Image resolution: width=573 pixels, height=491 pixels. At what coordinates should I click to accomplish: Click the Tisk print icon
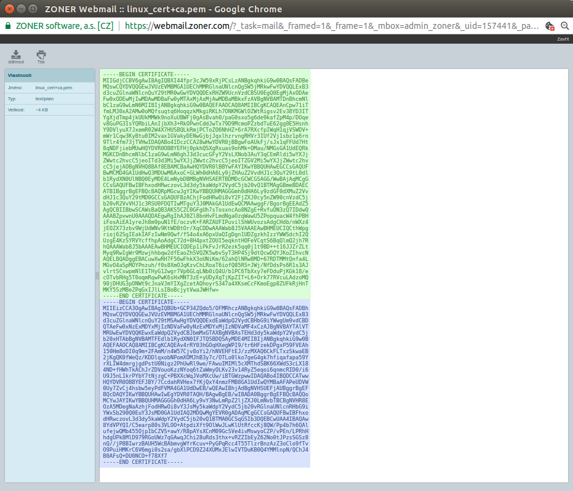click(41, 55)
